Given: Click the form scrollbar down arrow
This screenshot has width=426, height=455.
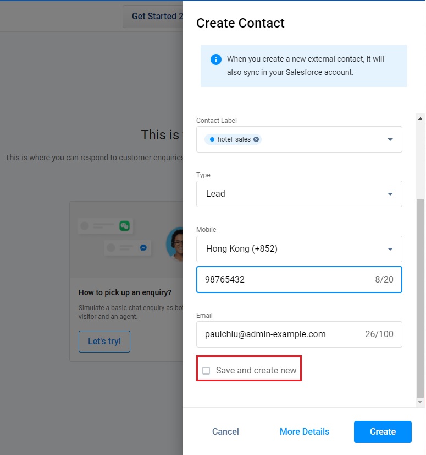Looking at the screenshot, I should [x=421, y=403].
